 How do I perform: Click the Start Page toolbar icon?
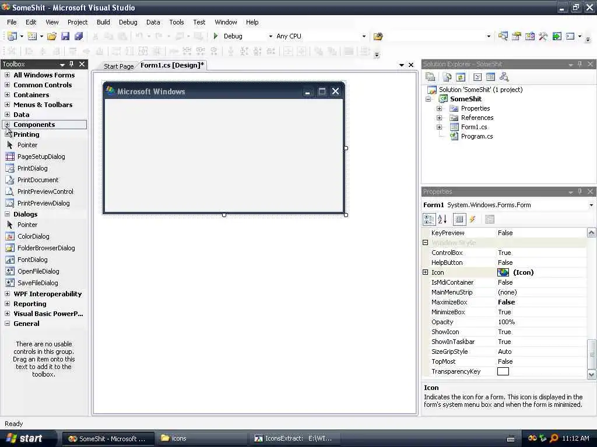557,36
